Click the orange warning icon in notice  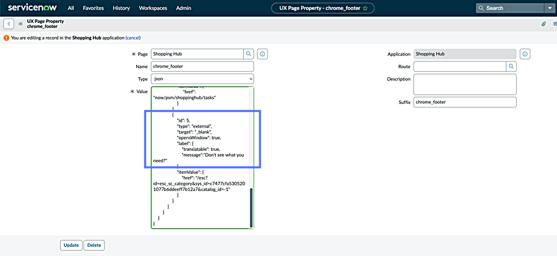(6, 38)
